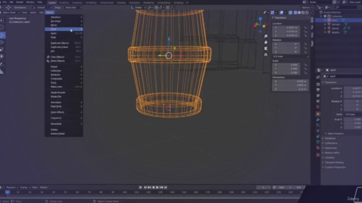The height and width of the screenshot is (203, 362).
Task: Click the outliner search field
Action: pyautogui.click(x=346, y=7)
